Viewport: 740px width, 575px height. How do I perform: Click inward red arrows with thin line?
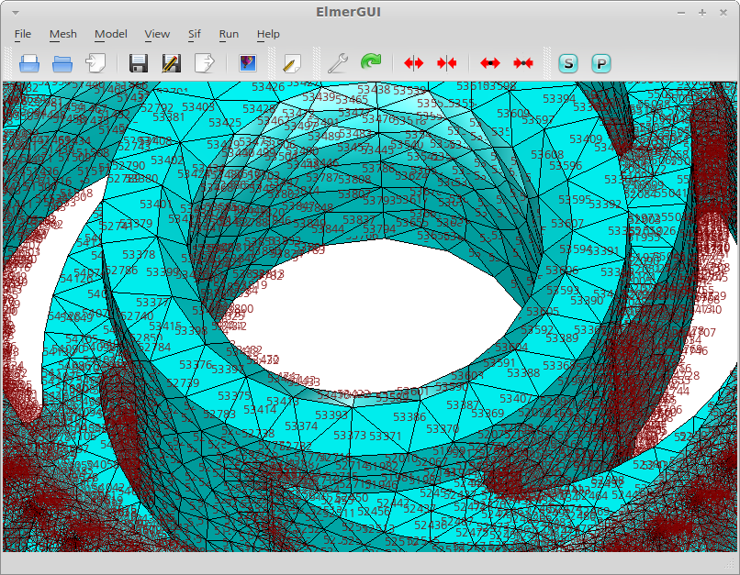447,63
